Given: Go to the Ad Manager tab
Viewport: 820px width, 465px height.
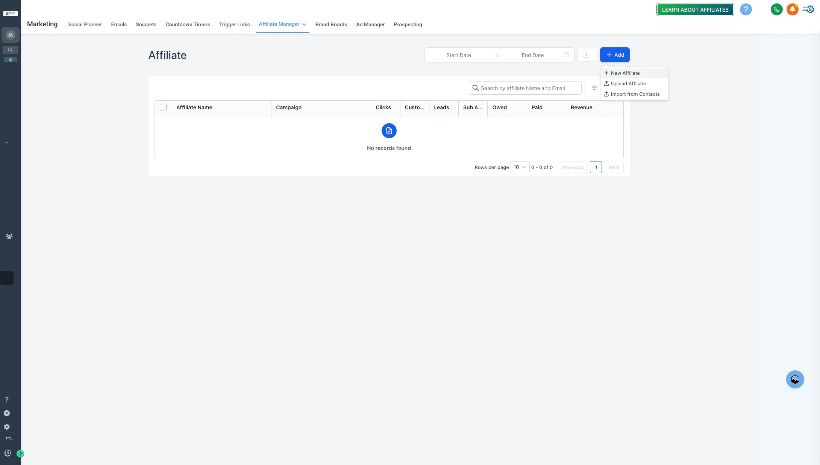Looking at the screenshot, I should 370,24.
